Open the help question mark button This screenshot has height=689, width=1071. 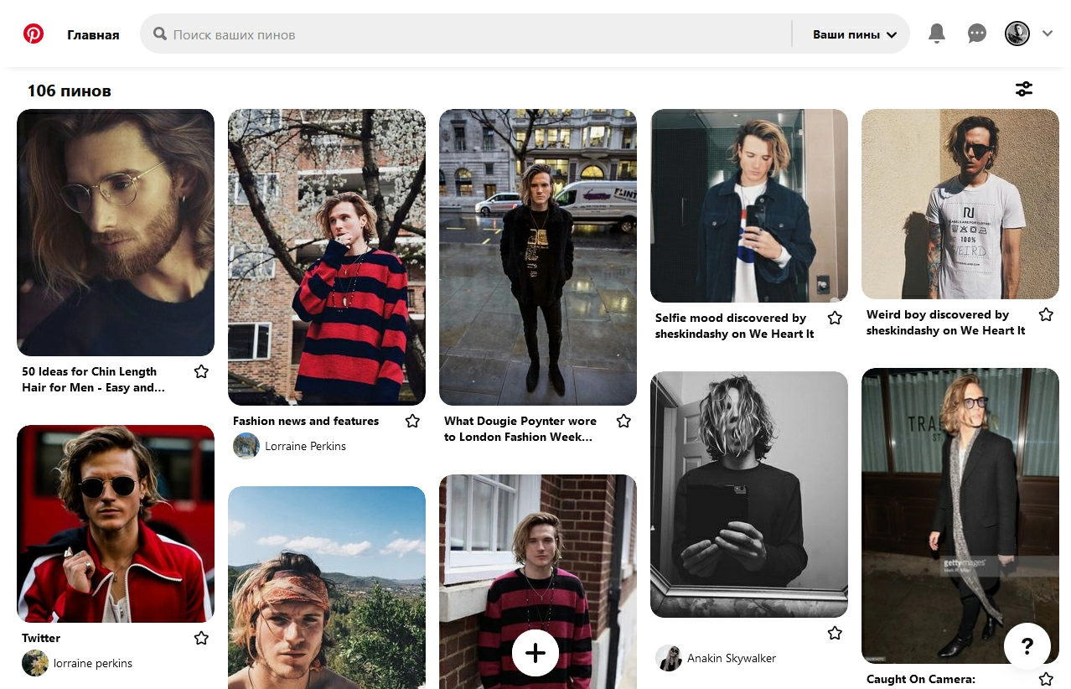(x=1027, y=646)
